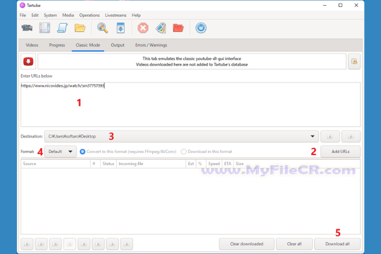381x254 pixels.
Task: Minimize the Tartube window
Action: pos(324,5)
